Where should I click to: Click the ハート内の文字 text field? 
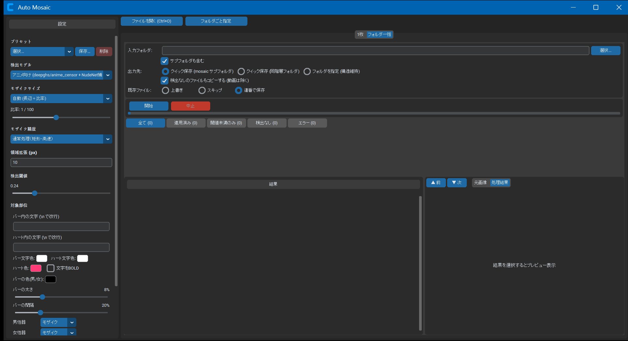[x=61, y=247]
